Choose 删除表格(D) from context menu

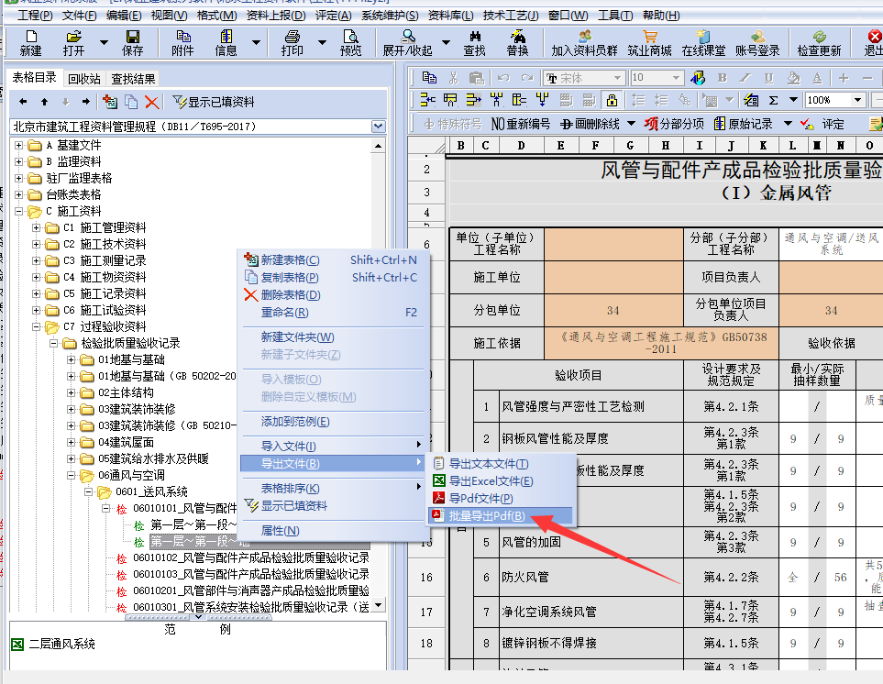tap(333, 295)
